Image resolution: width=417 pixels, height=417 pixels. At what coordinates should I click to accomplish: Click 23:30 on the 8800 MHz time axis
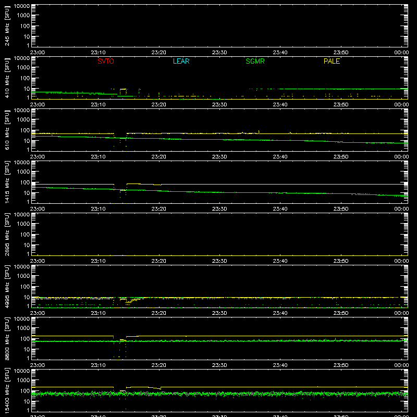click(219, 365)
